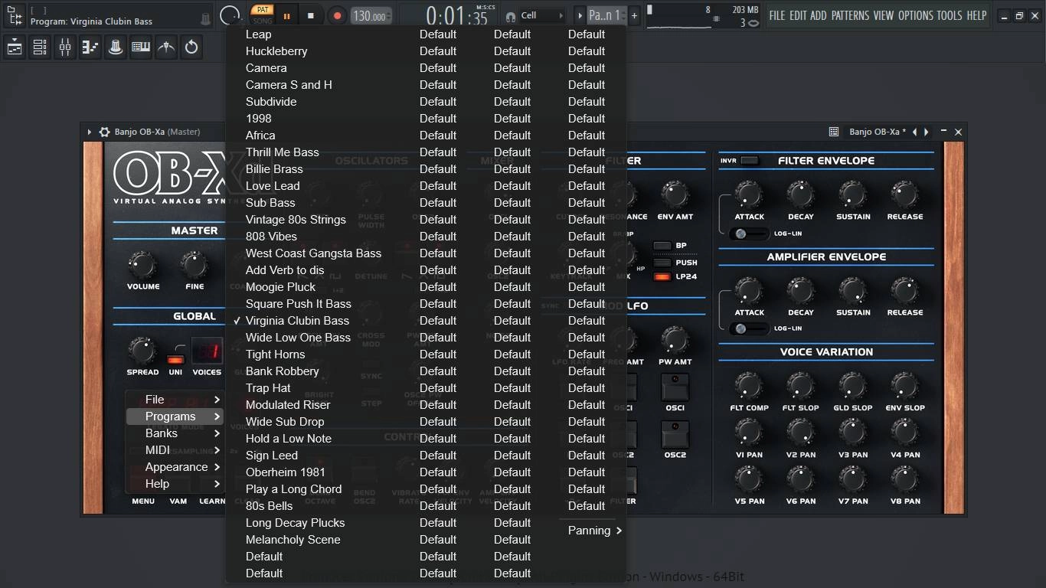Pause playback with the pause button
The width and height of the screenshot is (1046, 588).
(286, 15)
